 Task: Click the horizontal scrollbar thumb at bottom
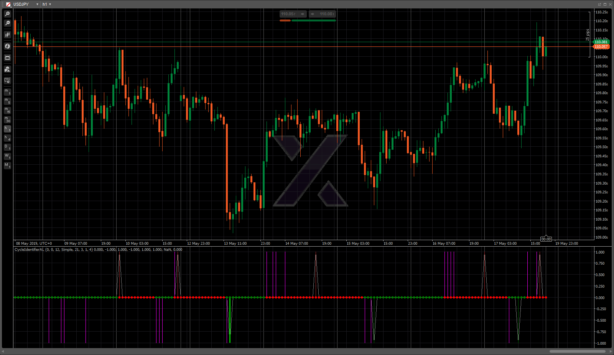578,352
